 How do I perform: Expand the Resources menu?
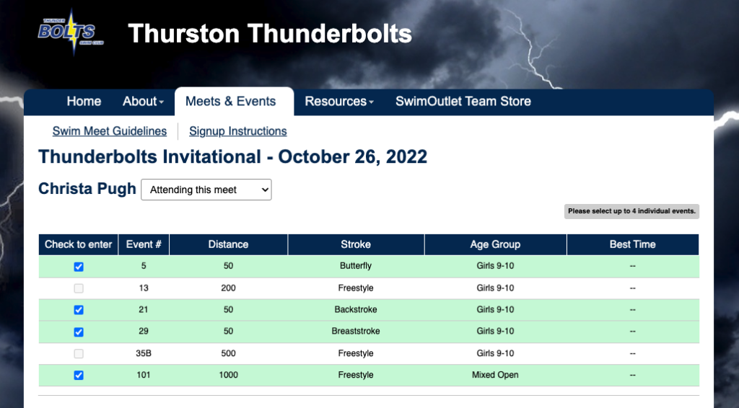click(x=338, y=102)
